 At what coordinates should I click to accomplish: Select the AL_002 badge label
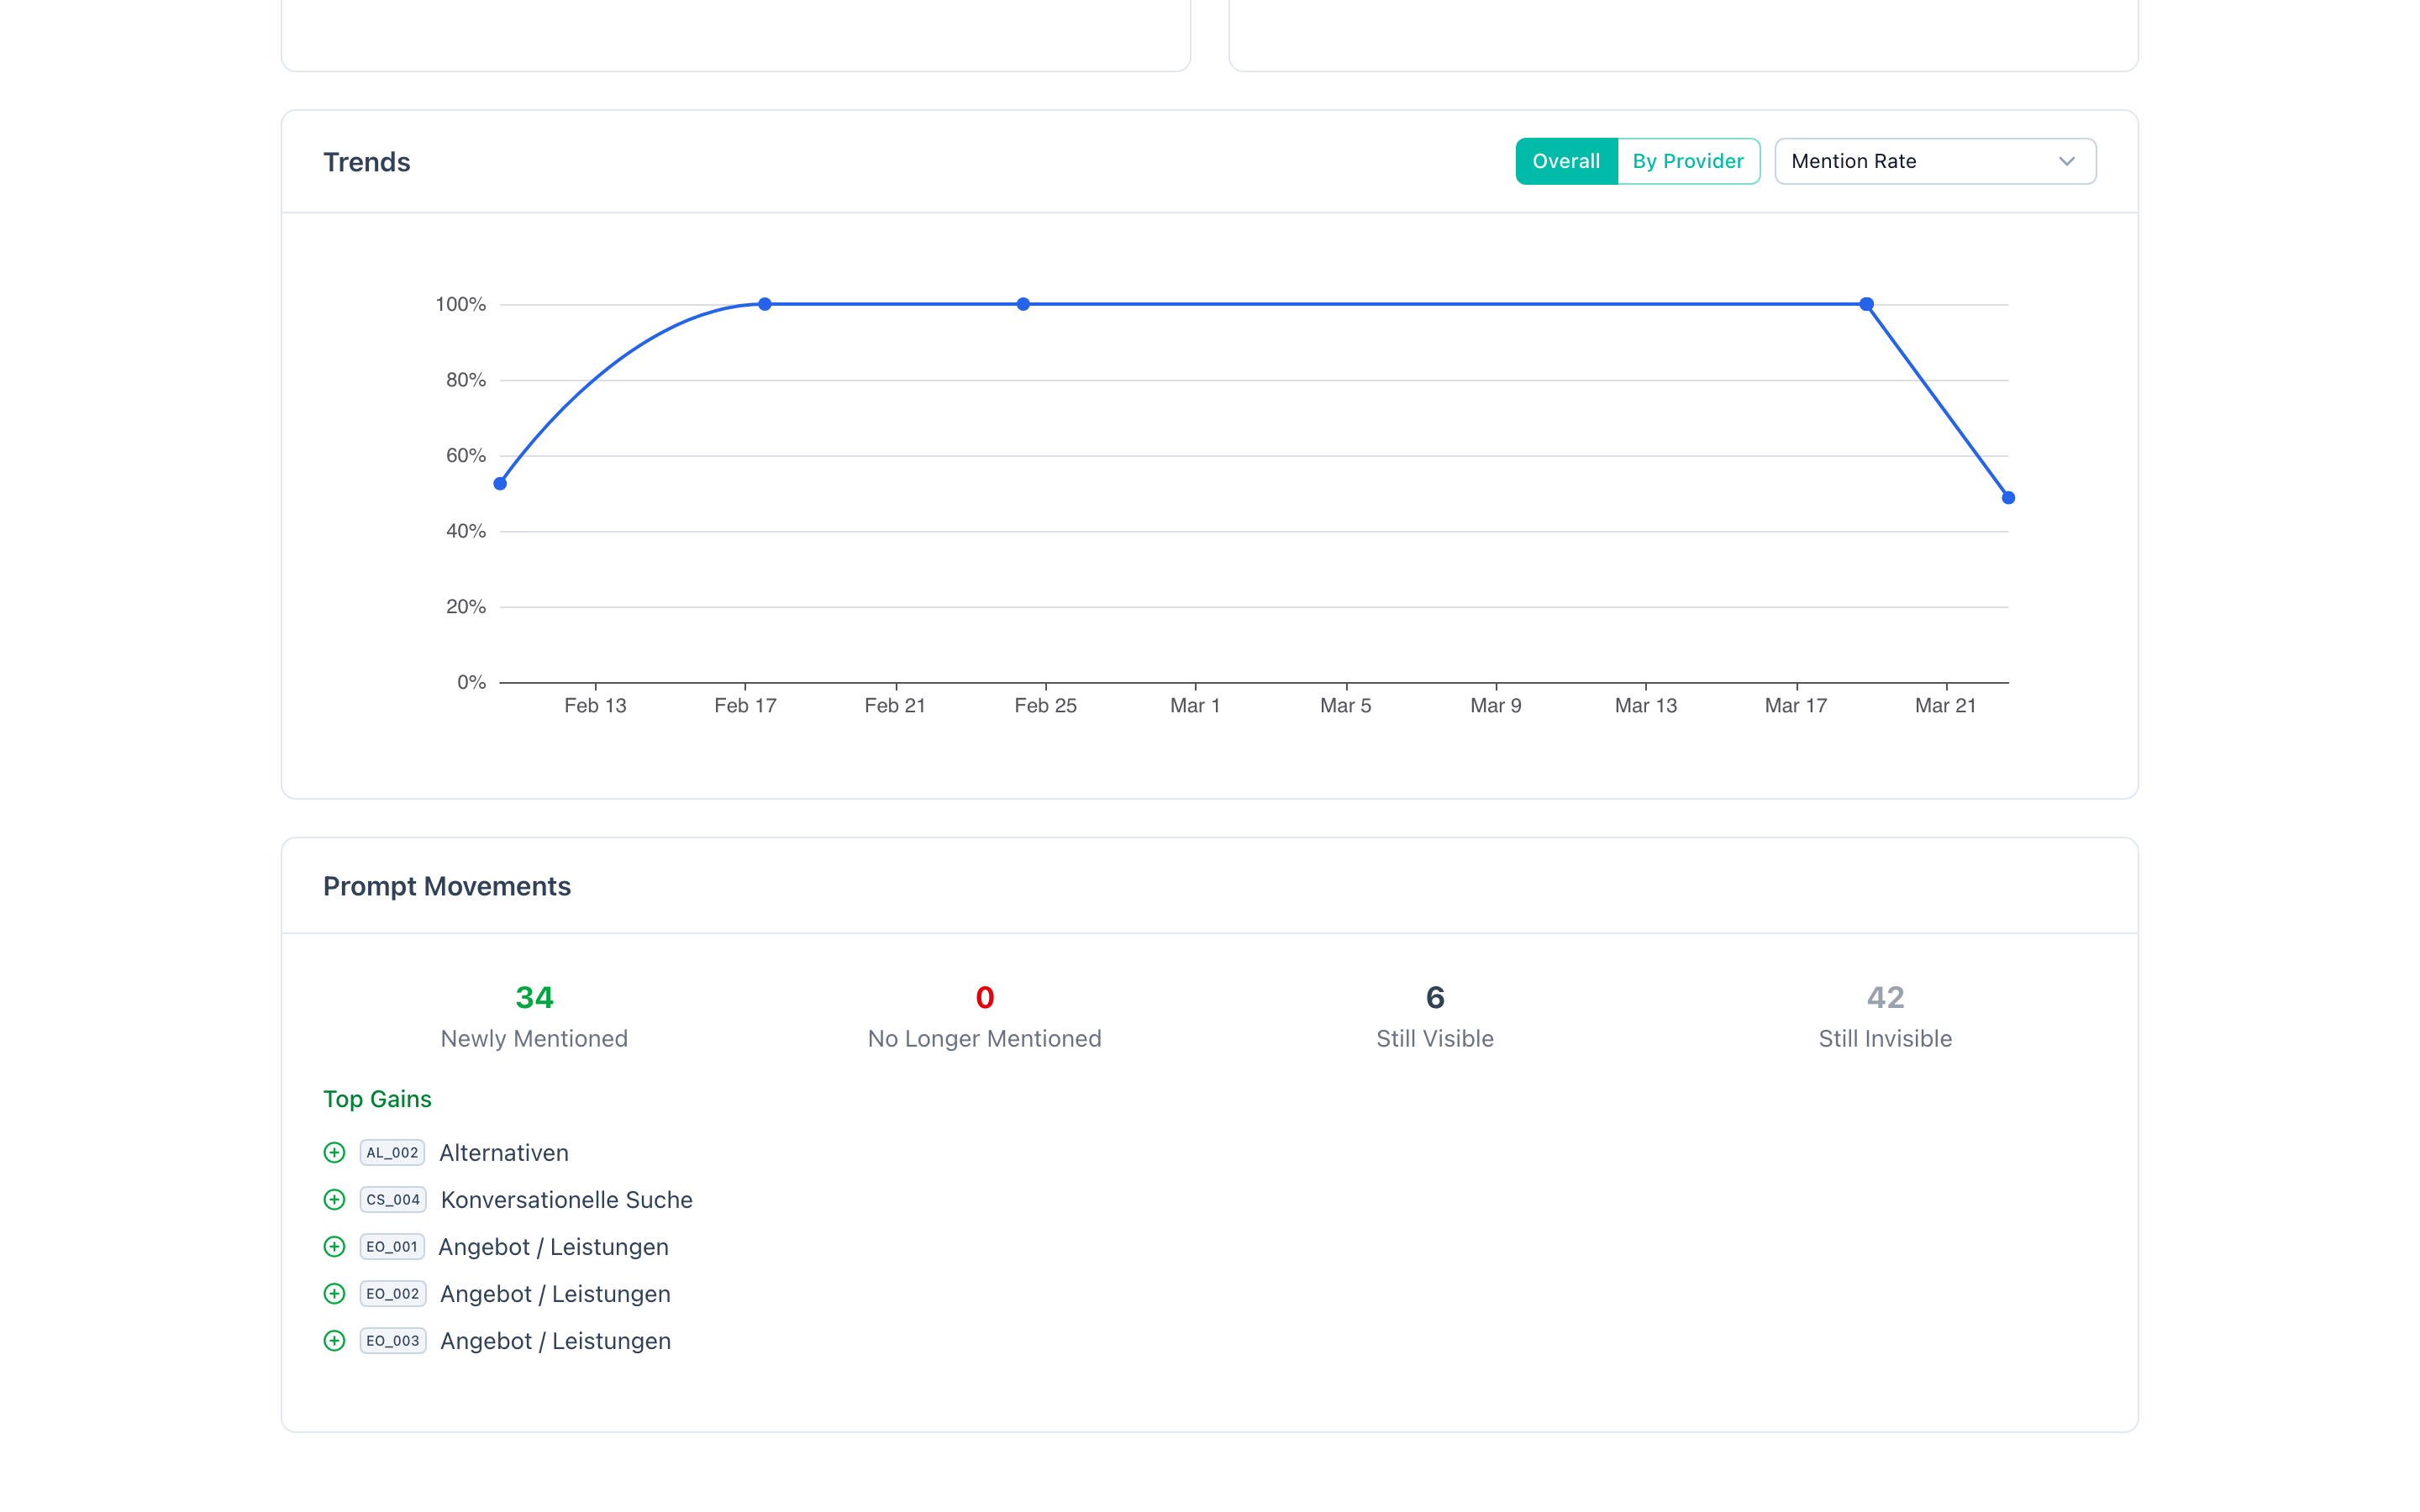coord(391,1153)
